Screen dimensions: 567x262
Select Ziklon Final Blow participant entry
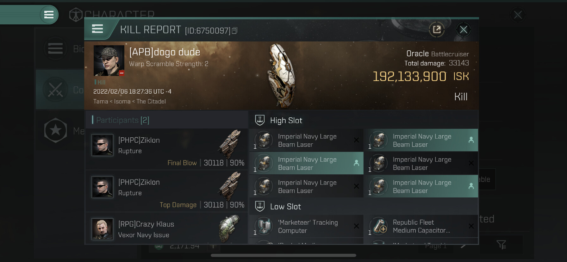coord(166,149)
